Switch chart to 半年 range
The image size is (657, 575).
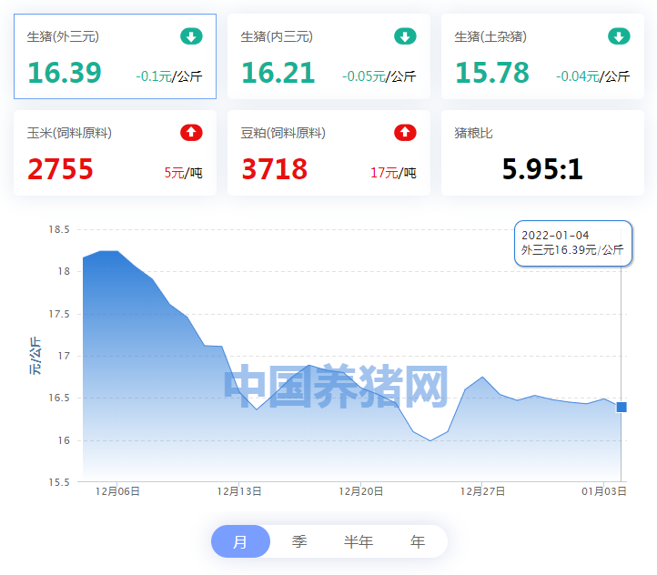pyautogui.click(x=359, y=541)
